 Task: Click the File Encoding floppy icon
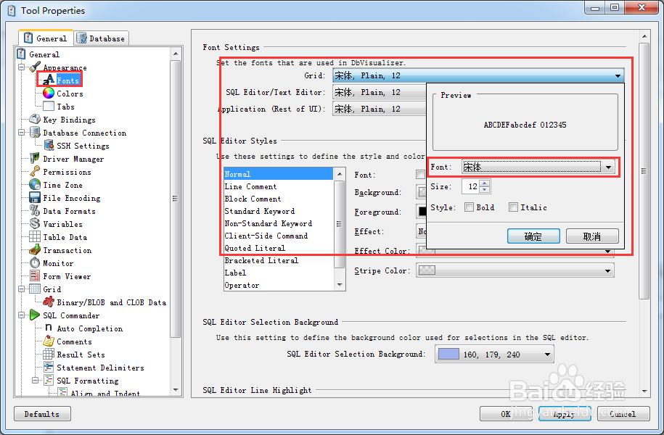[x=35, y=198]
